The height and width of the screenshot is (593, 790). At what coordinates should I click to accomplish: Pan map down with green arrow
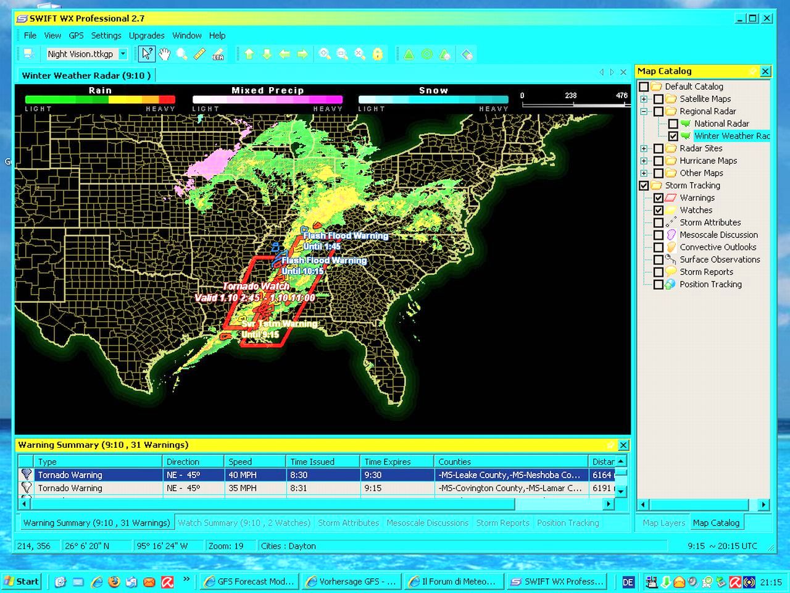pyautogui.click(x=267, y=54)
